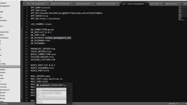
Task: Click the APP_DEBUG=true line
Action: pyautogui.click(x=39, y=16)
